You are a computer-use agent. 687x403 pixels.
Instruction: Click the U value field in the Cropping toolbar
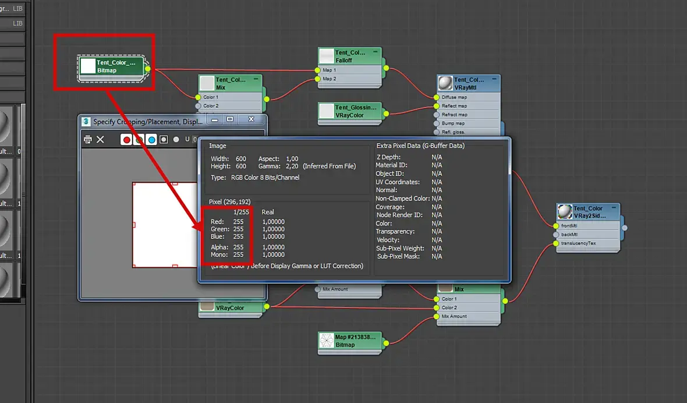point(195,139)
